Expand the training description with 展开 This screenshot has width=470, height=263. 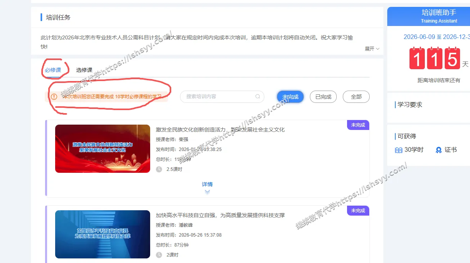372,49
